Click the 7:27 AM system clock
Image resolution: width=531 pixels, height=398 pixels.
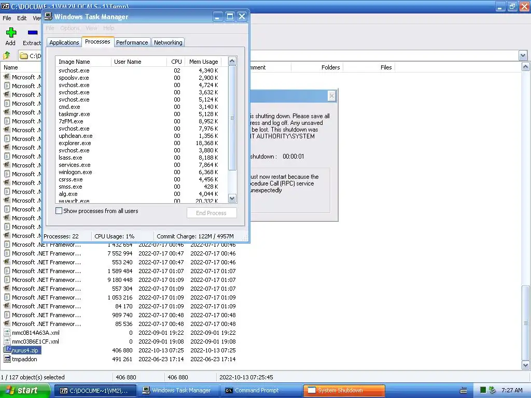[512, 390]
